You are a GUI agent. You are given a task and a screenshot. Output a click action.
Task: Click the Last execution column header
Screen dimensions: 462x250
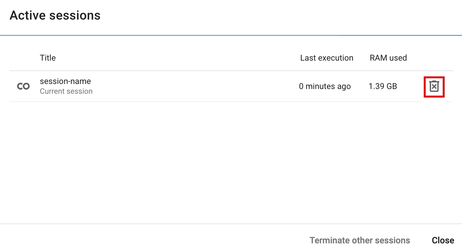pyautogui.click(x=326, y=58)
